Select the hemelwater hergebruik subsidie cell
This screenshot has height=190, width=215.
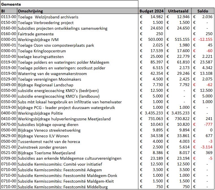pos(78,102)
